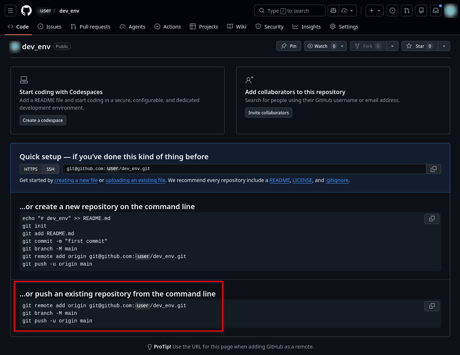Open the notifications inbox icon

click(436, 10)
